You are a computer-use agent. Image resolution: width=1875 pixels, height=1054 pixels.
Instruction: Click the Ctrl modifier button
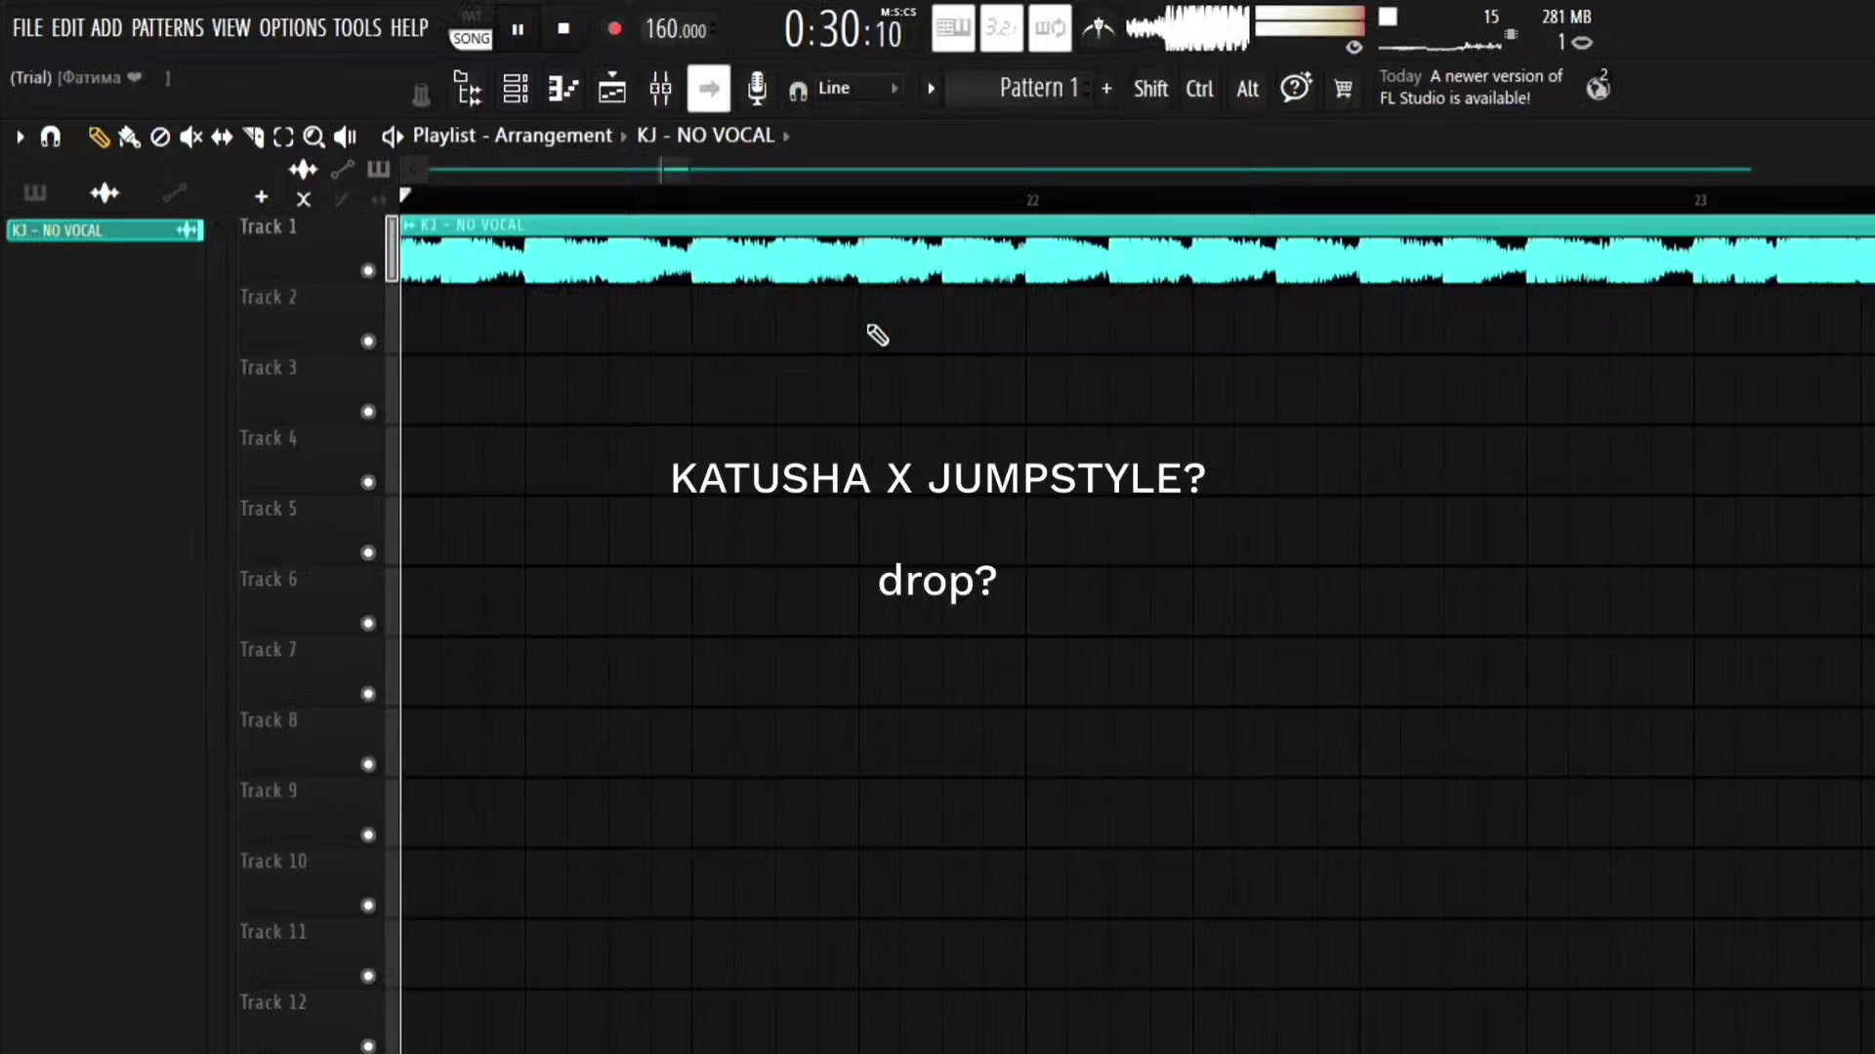pyautogui.click(x=1199, y=89)
